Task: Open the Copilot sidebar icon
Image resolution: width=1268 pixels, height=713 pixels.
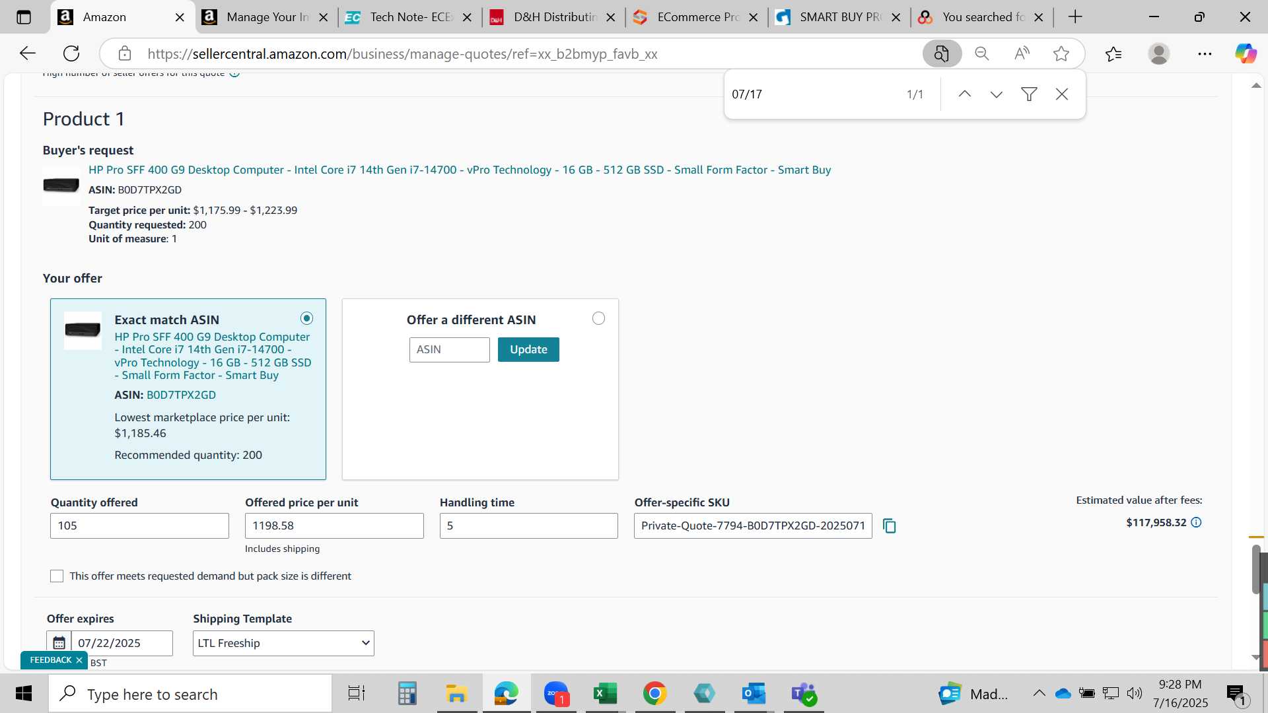Action: coord(1246,53)
